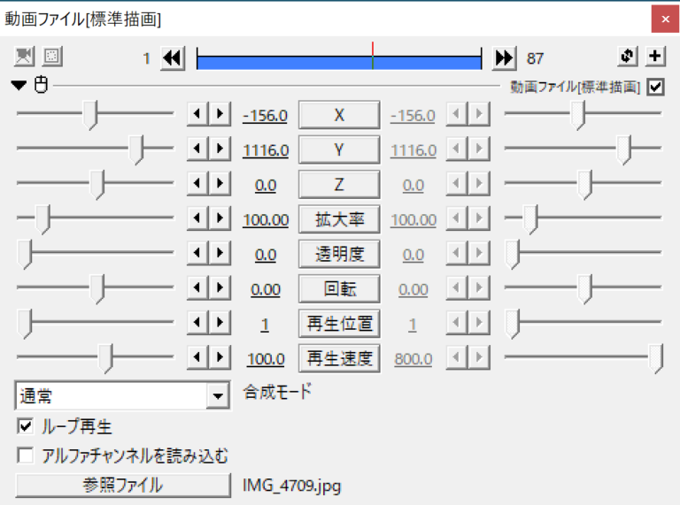The width and height of the screenshot is (680, 505).
Task: Enable アルファチャンネルを読み込む checkbox
Action: (25, 456)
